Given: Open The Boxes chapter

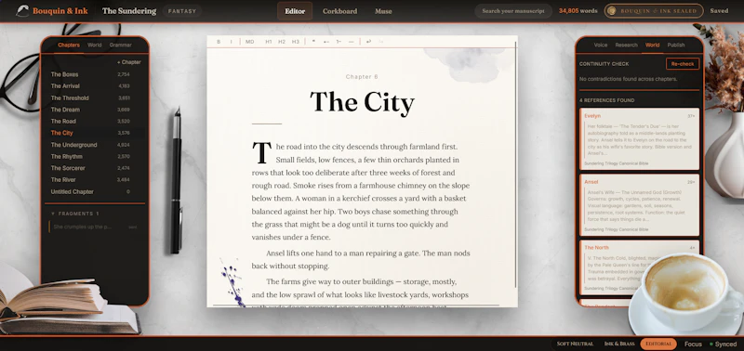Looking at the screenshot, I should click(x=90, y=74).
